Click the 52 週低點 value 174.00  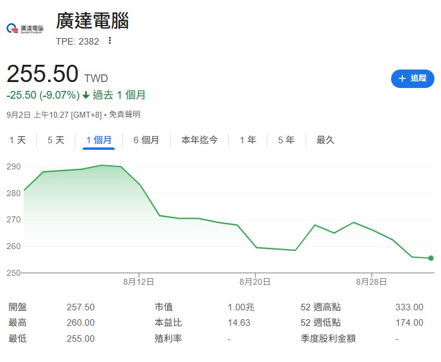click(x=409, y=323)
